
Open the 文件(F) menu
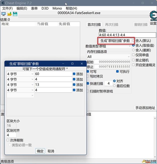[x=7, y=8]
